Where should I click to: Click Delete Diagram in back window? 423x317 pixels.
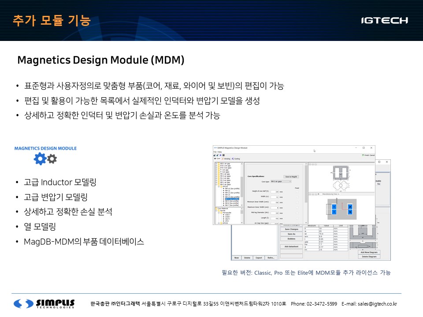[x=369, y=257]
